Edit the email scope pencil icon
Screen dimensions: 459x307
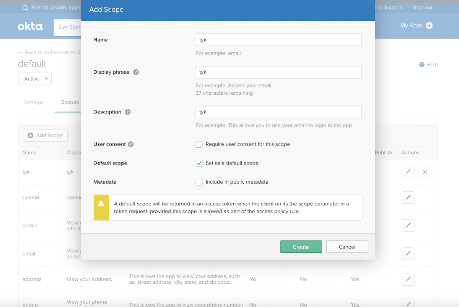click(x=408, y=254)
